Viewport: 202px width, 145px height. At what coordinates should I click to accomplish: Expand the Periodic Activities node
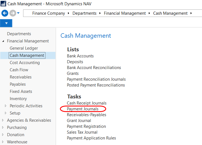[x=6, y=106]
